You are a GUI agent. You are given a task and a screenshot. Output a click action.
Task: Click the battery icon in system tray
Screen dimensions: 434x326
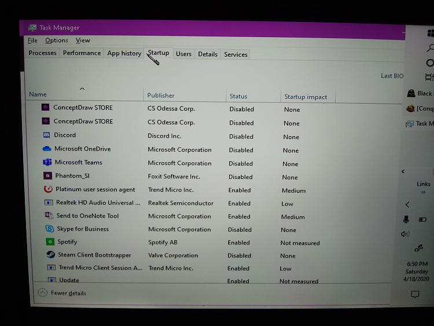(422, 219)
